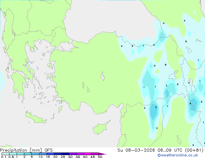205x158 pixels.
Task: Pick the magenta swatch between 40 and 45
Action: click(88, 154)
